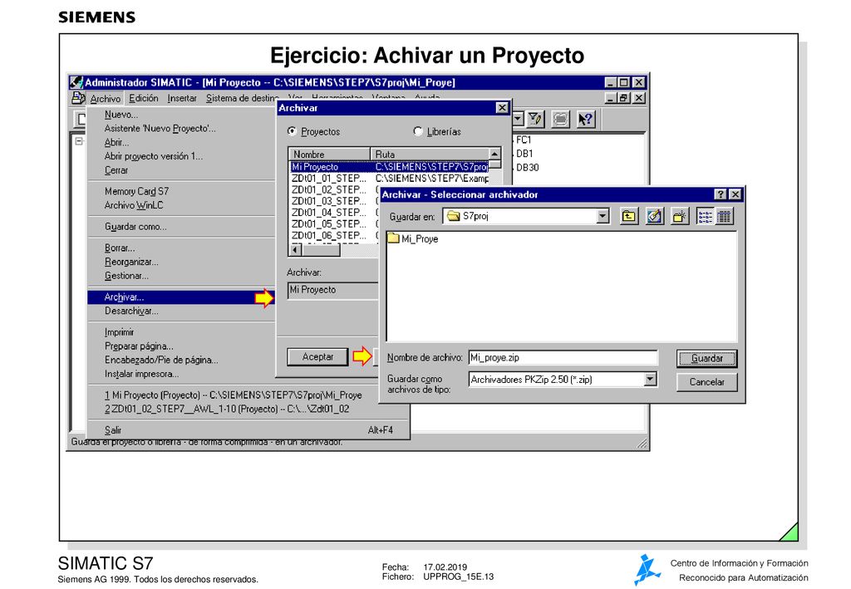Image resolution: width=851 pixels, height=589 pixels.
Task: Open the Archivo menu
Action: (x=106, y=98)
